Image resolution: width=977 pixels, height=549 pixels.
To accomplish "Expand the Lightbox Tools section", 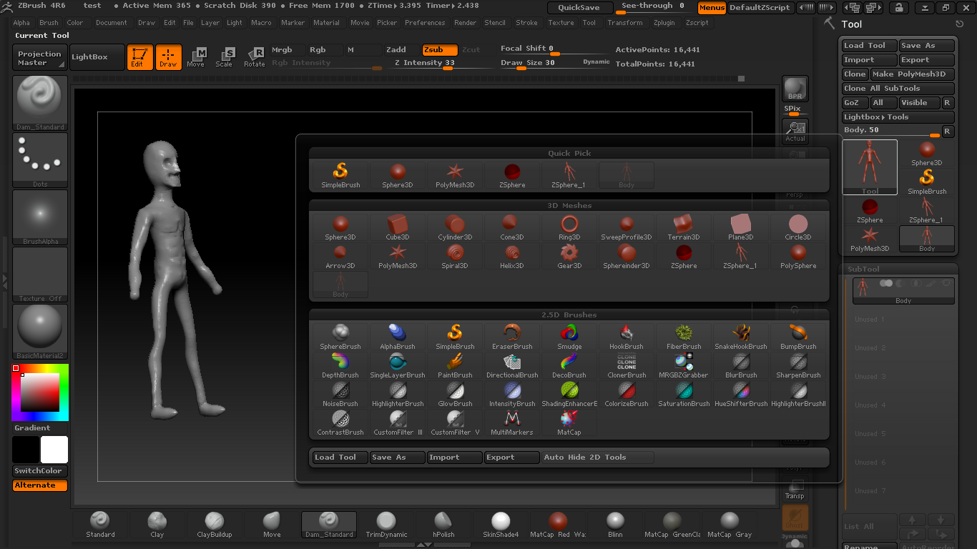I will [898, 117].
